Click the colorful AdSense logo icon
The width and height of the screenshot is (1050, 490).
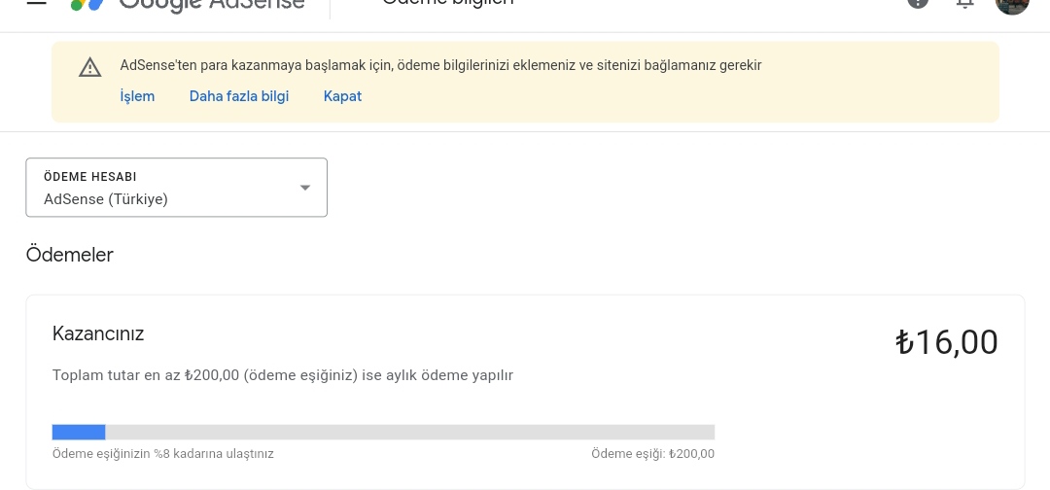[87, 4]
